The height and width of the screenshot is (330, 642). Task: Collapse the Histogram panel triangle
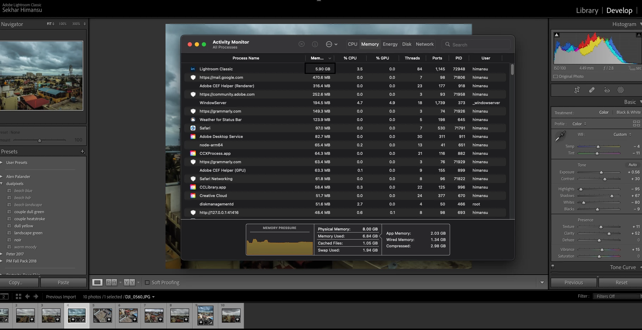pyautogui.click(x=640, y=24)
